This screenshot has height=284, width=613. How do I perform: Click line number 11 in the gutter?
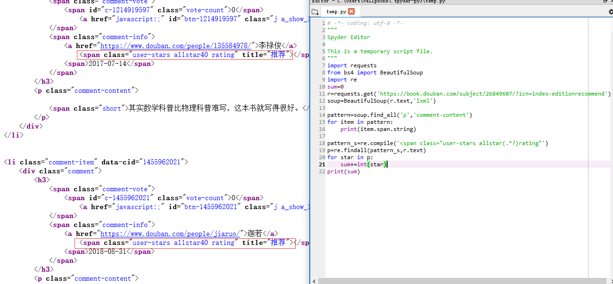click(322, 94)
